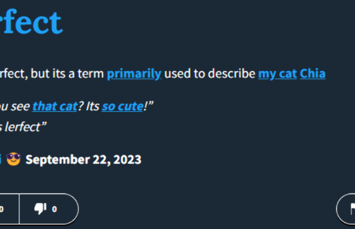Image resolution: width=355 pixels, height=229 pixels.
Task: Click the phrase "used to describe"
Action: coord(209,74)
